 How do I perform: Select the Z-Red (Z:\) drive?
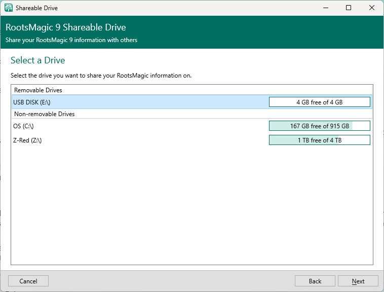click(27, 140)
